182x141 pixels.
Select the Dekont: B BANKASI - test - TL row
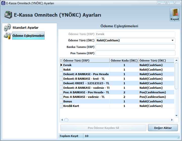pyautogui.click(x=117, y=79)
